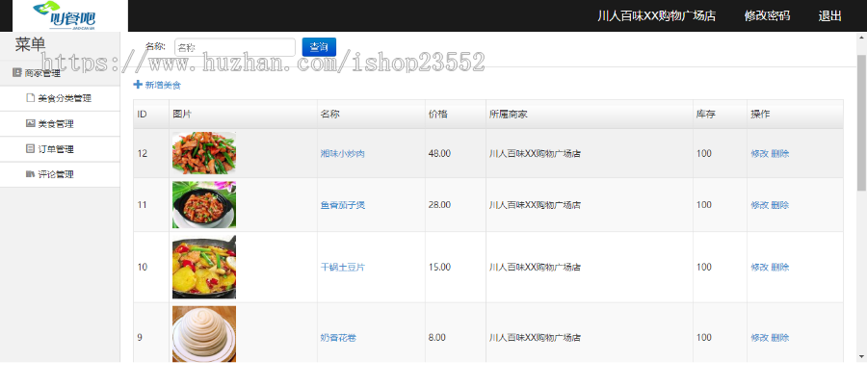Focus the 名称 search input field
This screenshot has height=387, width=867.
[x=235, y=47]
